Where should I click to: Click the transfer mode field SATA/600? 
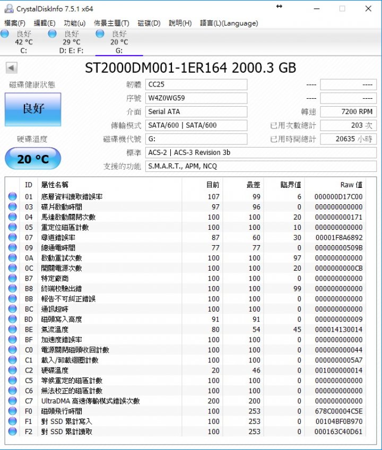[x=196, y=125]
